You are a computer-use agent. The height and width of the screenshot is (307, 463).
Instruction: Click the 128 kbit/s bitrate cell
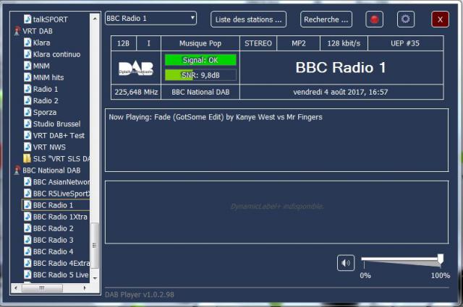pyautogui.click(x=344, y=43)
